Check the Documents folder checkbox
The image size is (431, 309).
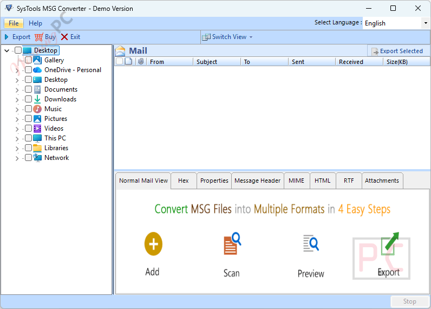point(28,89)
